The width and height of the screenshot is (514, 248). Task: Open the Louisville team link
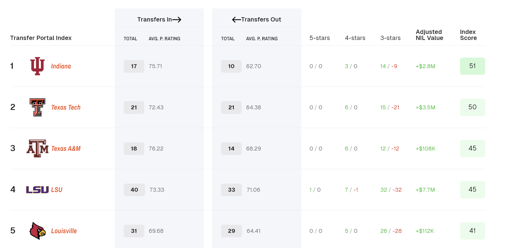click(x=64, y=231)
